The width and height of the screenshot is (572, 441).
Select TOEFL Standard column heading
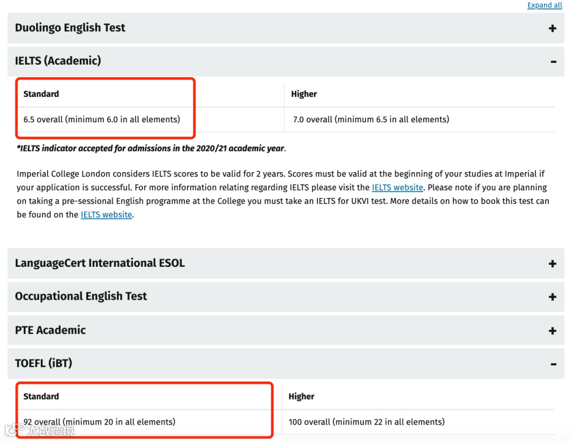click(41, 396)
